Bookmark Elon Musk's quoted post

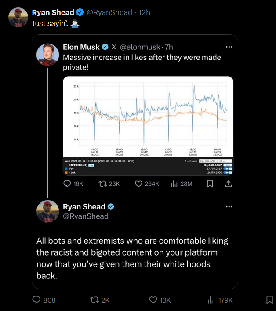tap(210, 184)
